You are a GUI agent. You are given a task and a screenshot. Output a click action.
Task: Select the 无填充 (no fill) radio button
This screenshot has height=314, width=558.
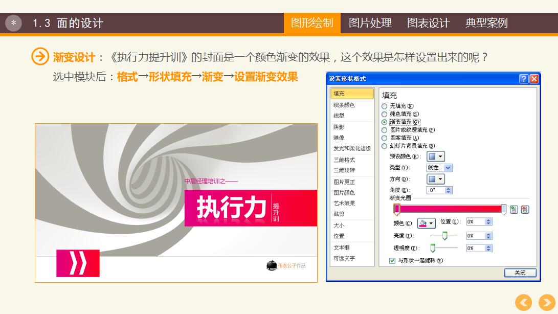(x=385, y=106)
